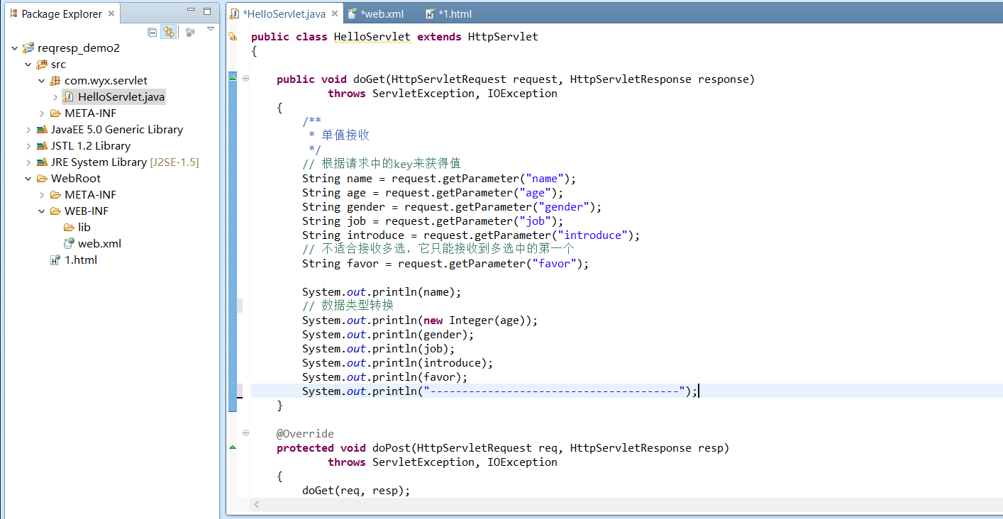Fold the doPost method at @Override
The image size is (1003, 519).
pos(245,433)
